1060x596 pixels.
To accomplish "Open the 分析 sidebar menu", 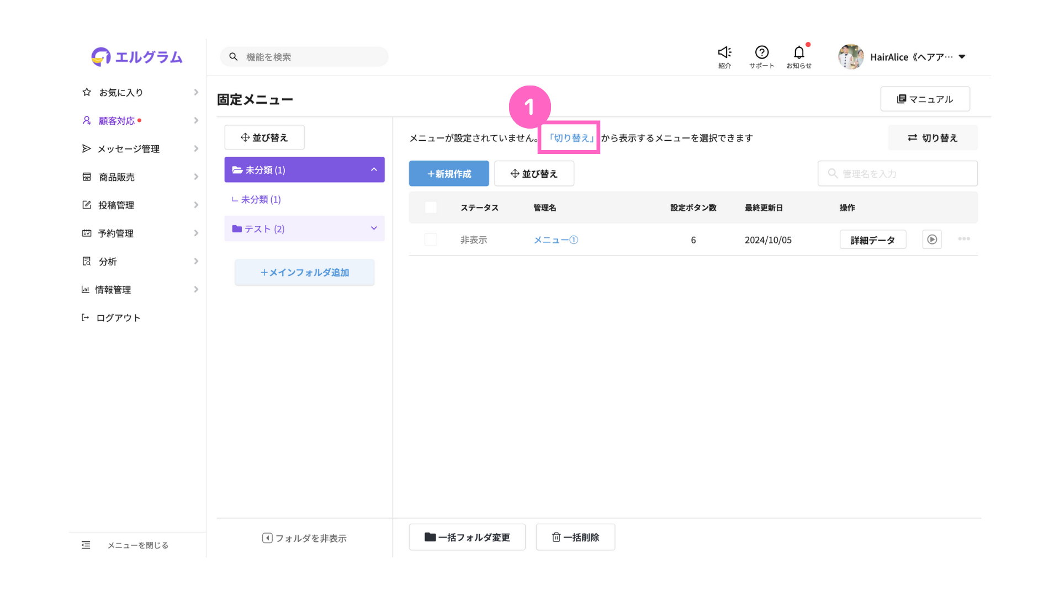I will click(x=140, y=261).
